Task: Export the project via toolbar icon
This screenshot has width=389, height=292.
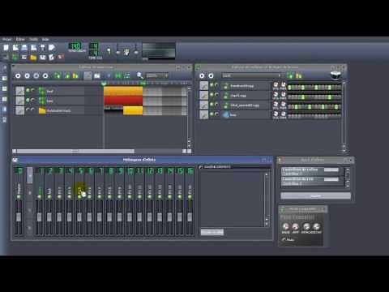Action: point(52,48)
